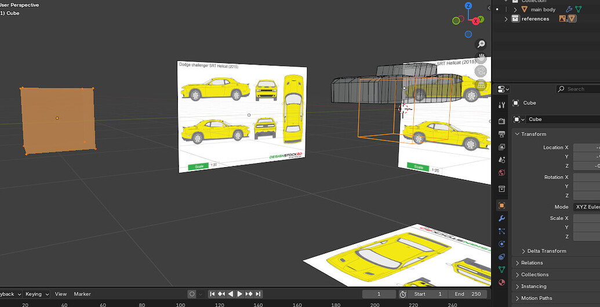Open the World properties tab

coord(501,173)
